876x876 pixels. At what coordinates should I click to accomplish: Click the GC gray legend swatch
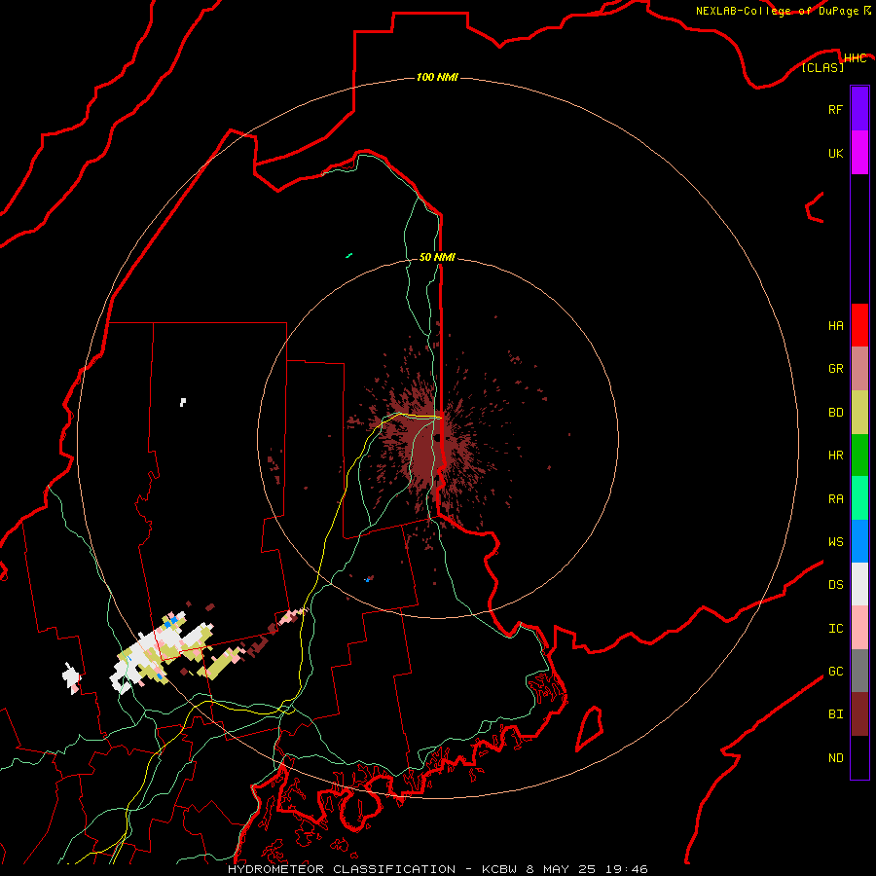point(859,671)
